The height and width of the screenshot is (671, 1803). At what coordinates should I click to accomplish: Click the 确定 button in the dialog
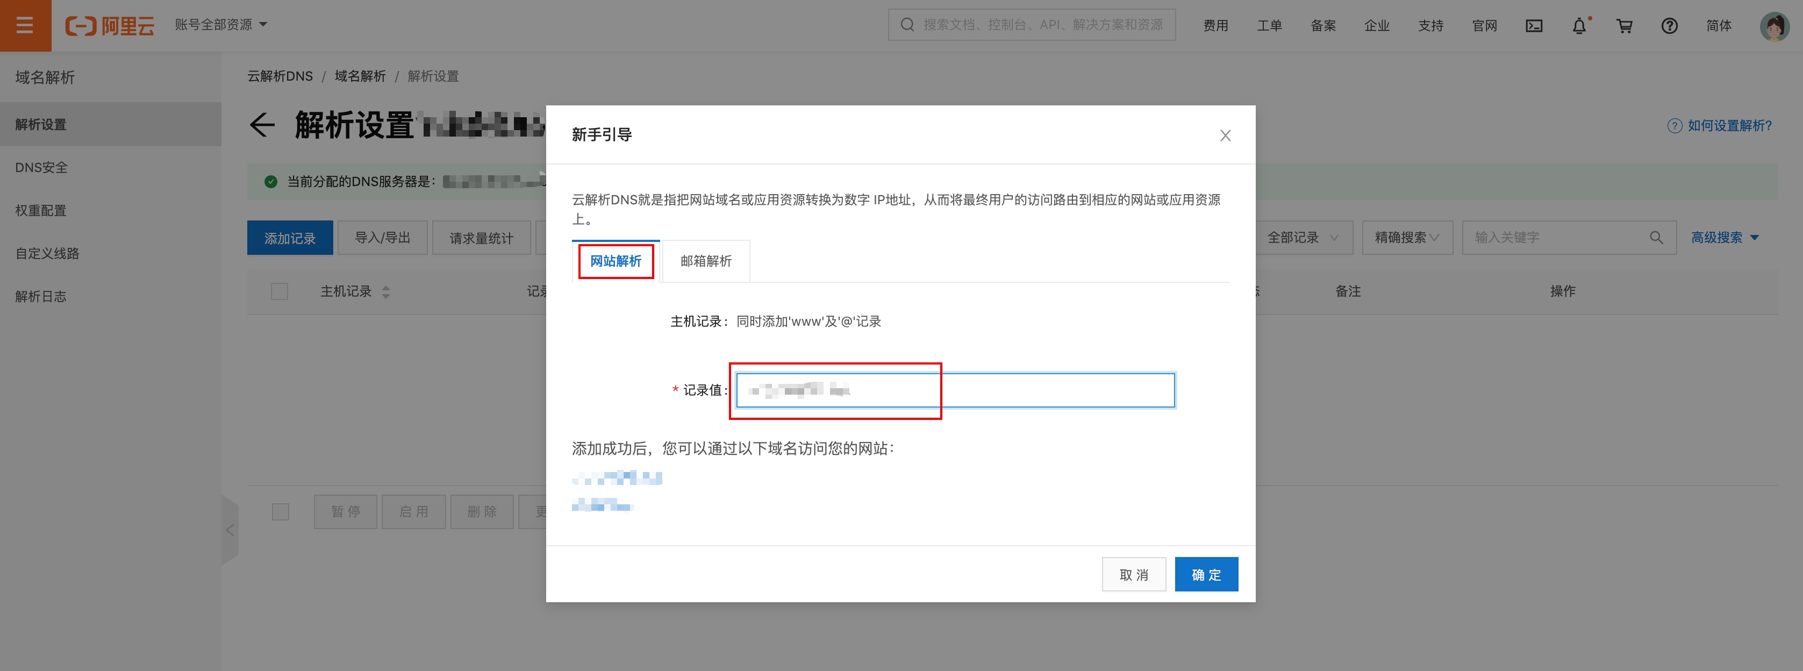1206,574
